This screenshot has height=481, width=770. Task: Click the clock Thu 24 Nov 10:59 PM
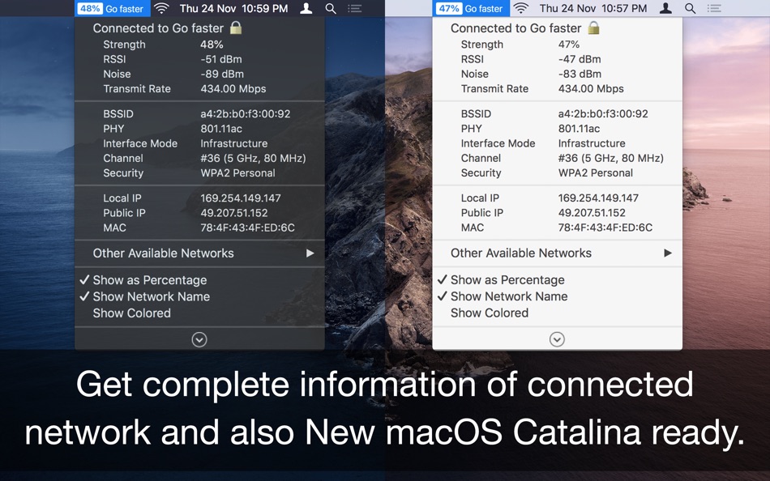[235, 8]
